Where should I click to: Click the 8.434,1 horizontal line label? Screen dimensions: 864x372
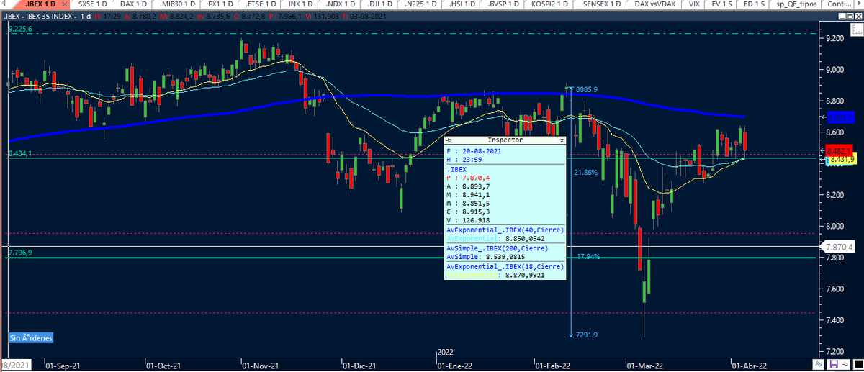19,154
